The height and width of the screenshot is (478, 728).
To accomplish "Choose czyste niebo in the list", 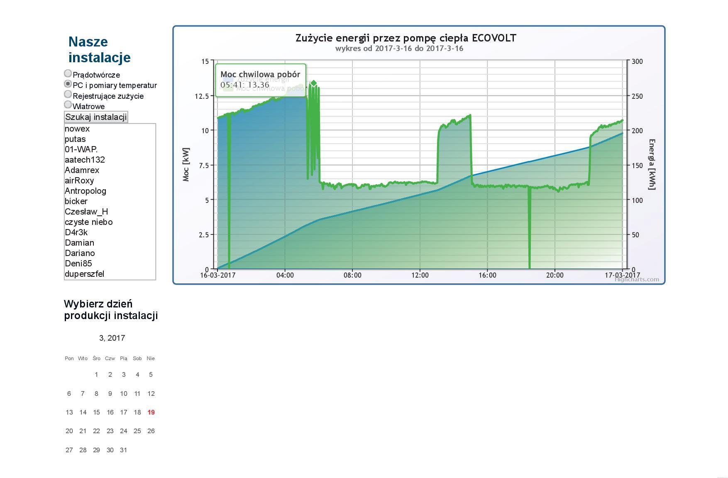I will coord(110,222).
